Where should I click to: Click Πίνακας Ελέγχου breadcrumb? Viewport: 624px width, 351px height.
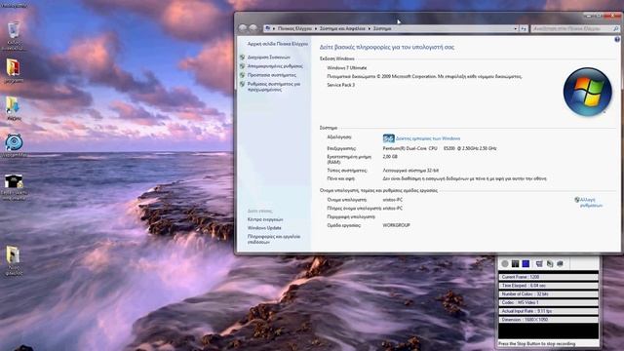[x=294, y=28]
